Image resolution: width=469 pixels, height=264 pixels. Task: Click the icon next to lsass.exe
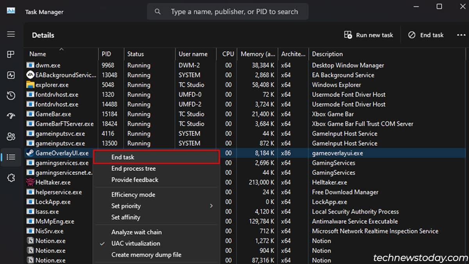(30, 212)
